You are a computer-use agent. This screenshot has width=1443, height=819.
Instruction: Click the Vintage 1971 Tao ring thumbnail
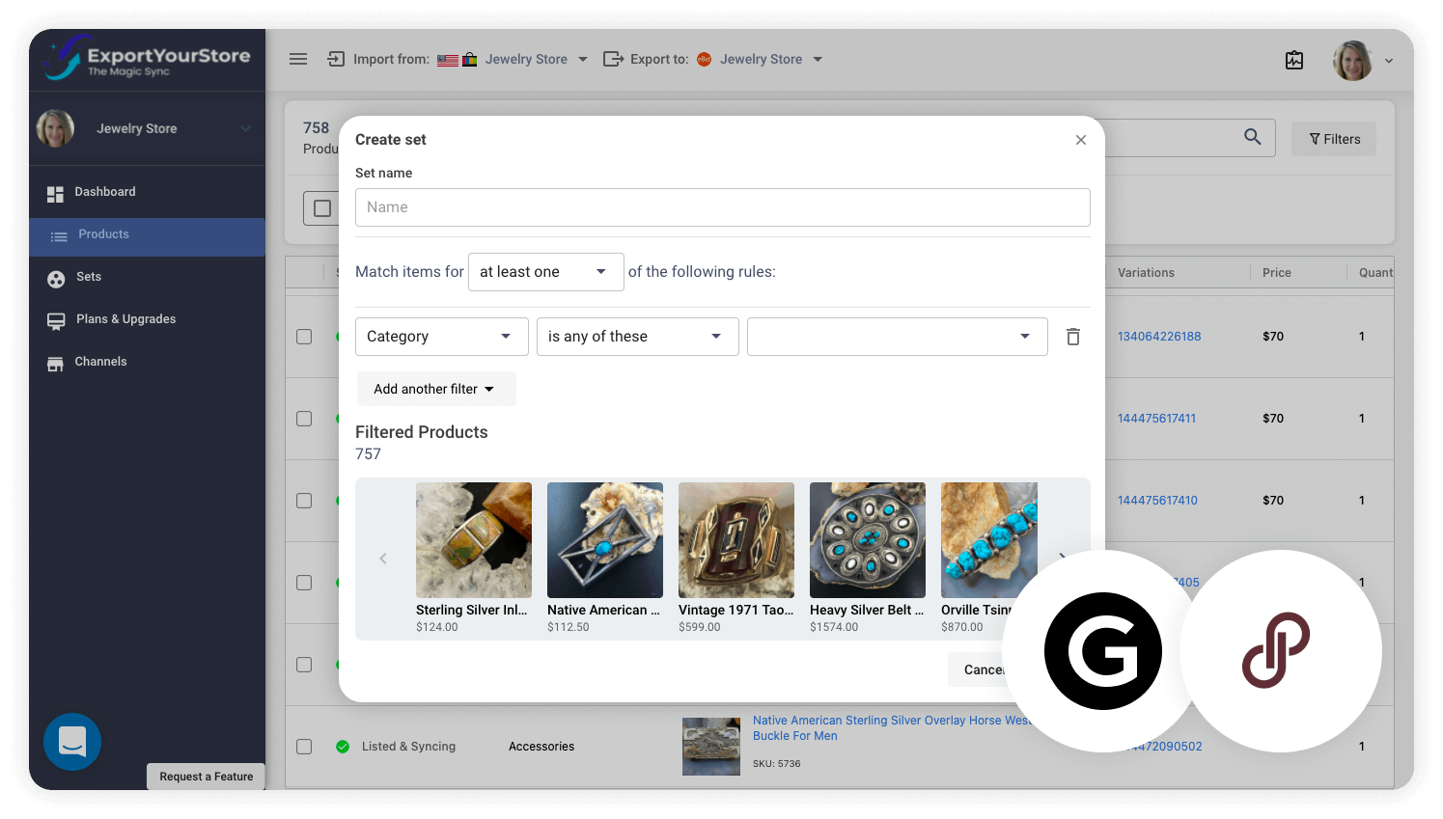coord(736,540)
